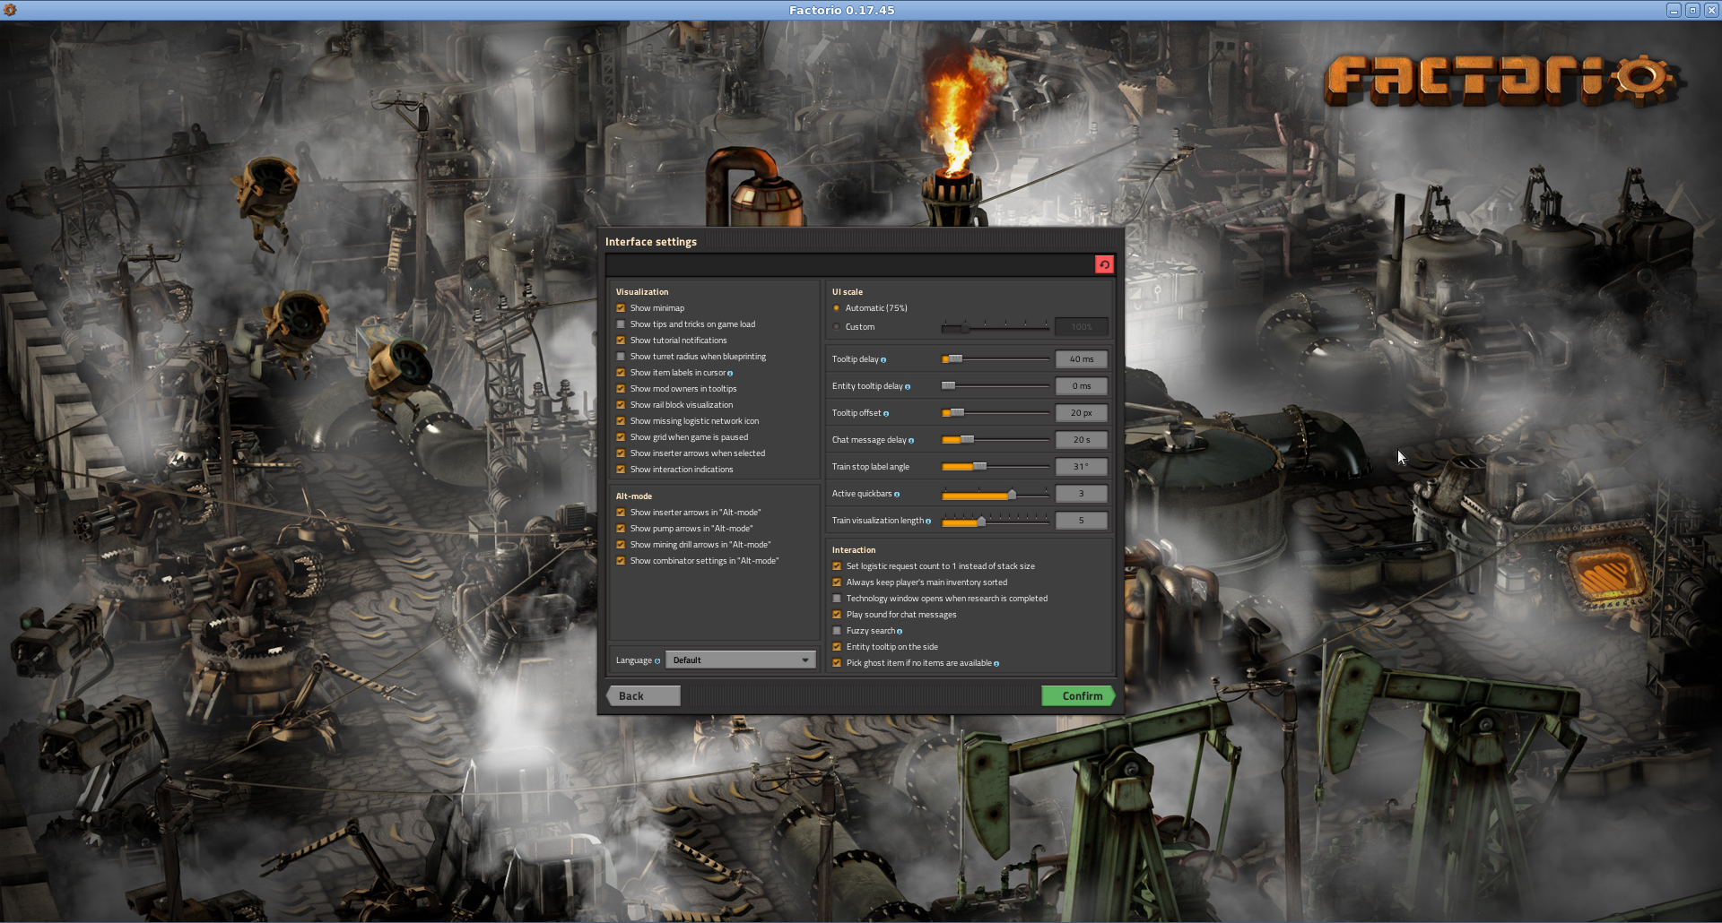This screenshot has height=923, width=1722.
Task: Click the Chat message delay 20 s field
Action: click(x=1082, y=440)
